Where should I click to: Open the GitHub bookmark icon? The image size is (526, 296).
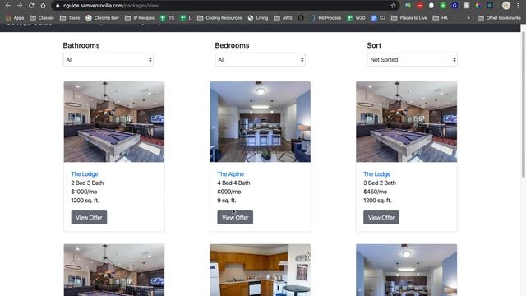click(x=301, y=18)
